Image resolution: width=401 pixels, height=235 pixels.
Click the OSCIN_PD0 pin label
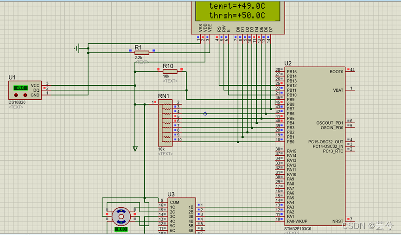[332, 127]
